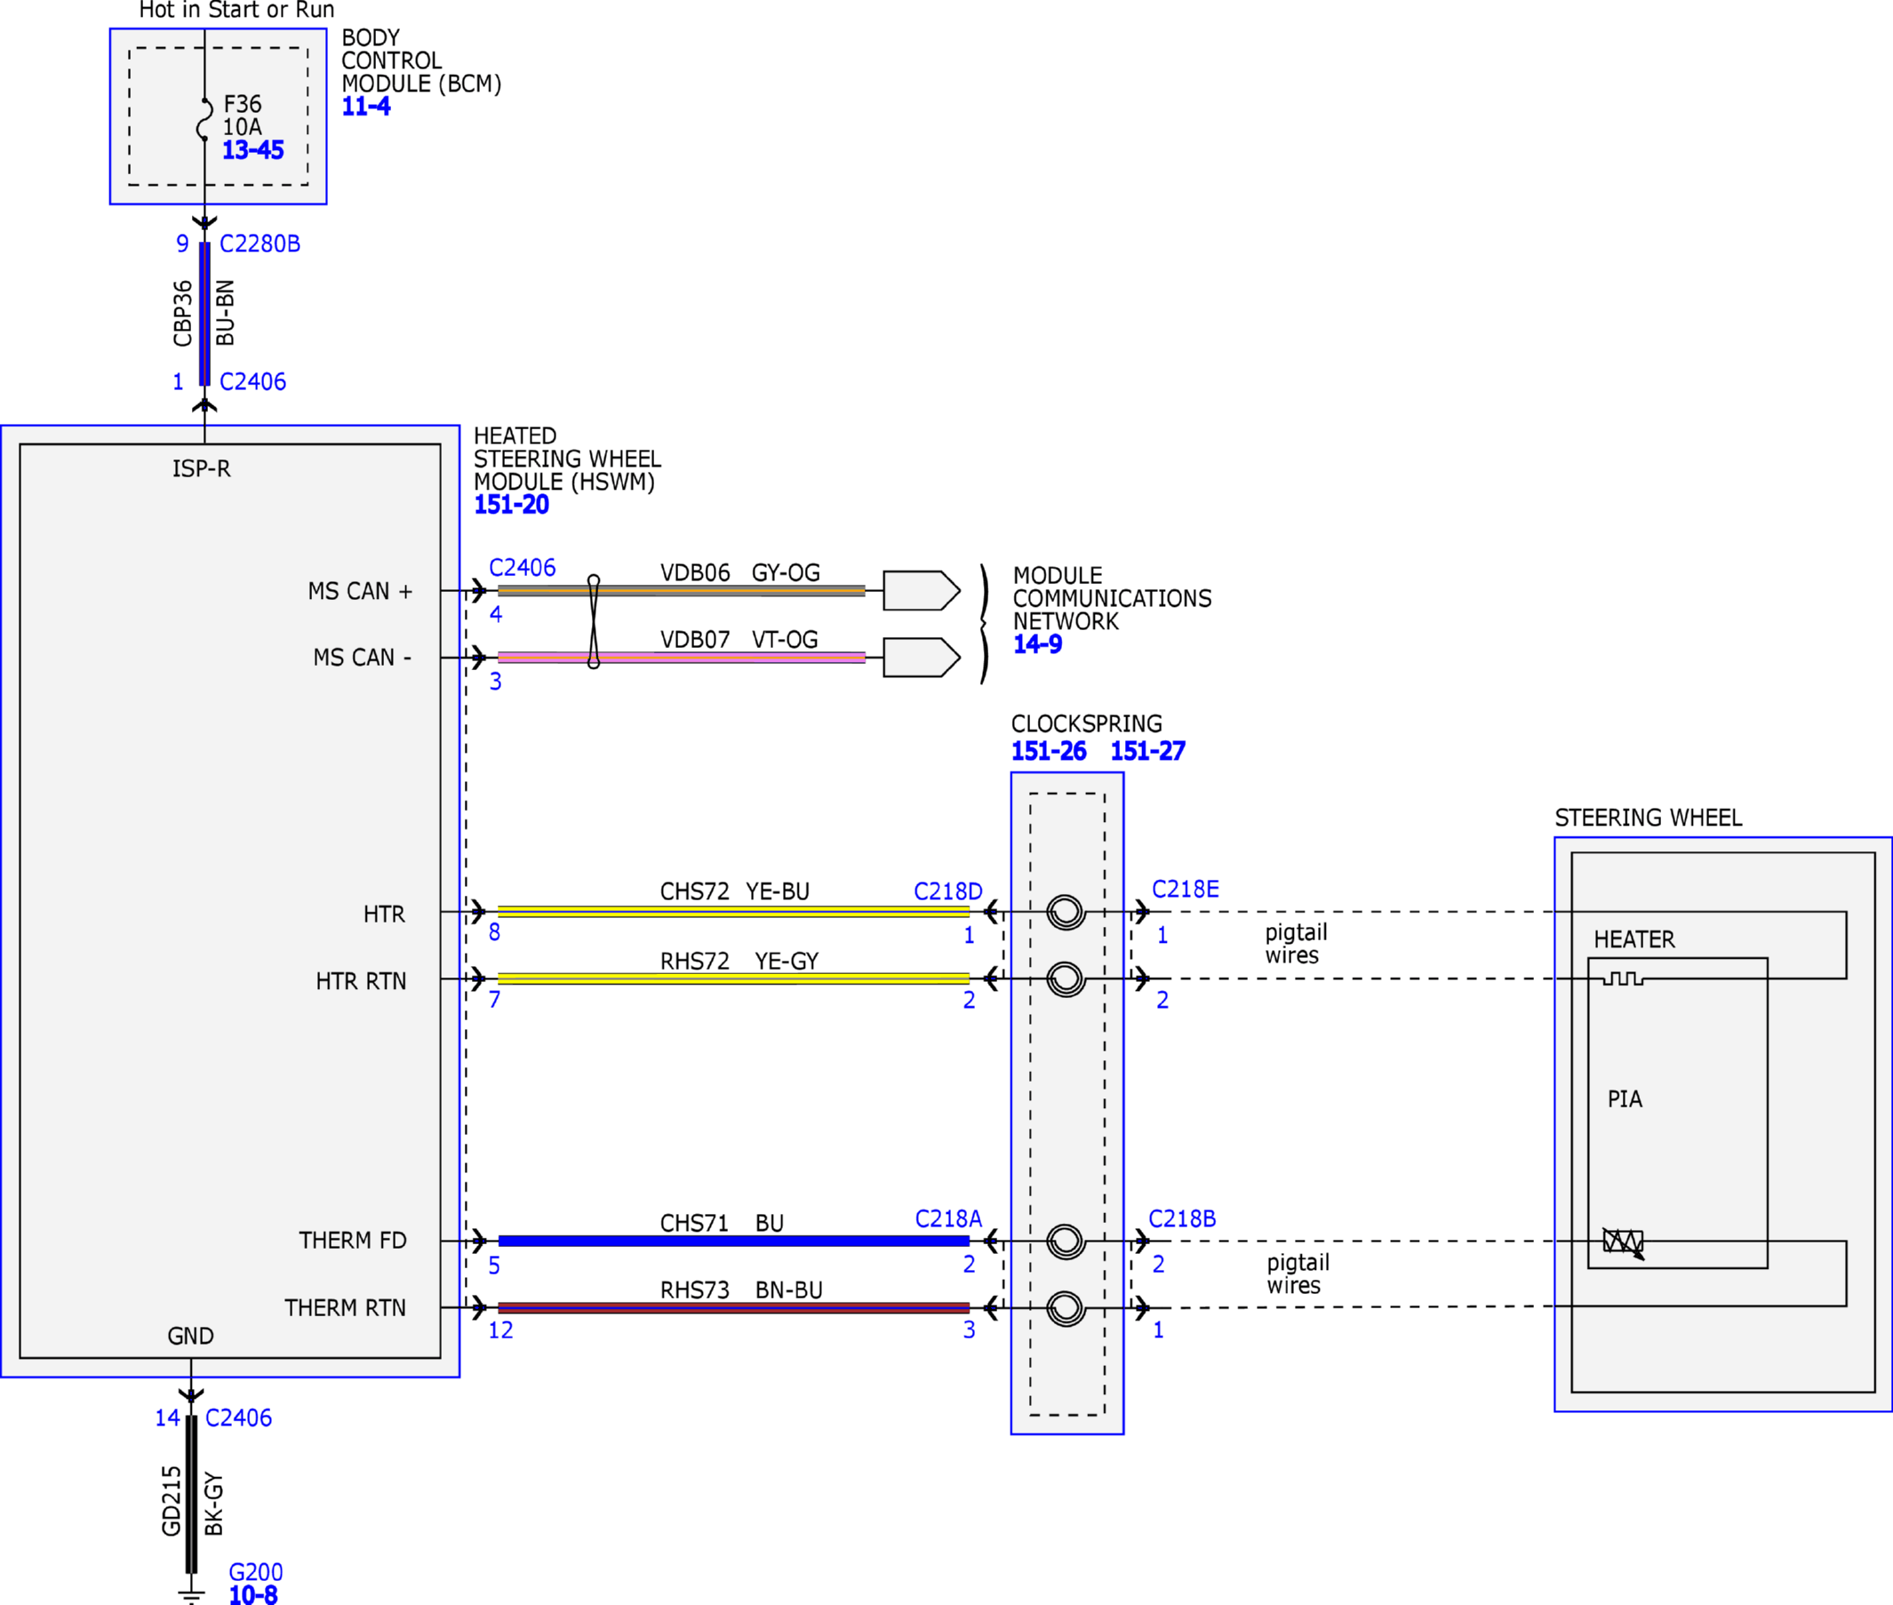Click the blue CHS71 BU wire

pos(733,1241)
